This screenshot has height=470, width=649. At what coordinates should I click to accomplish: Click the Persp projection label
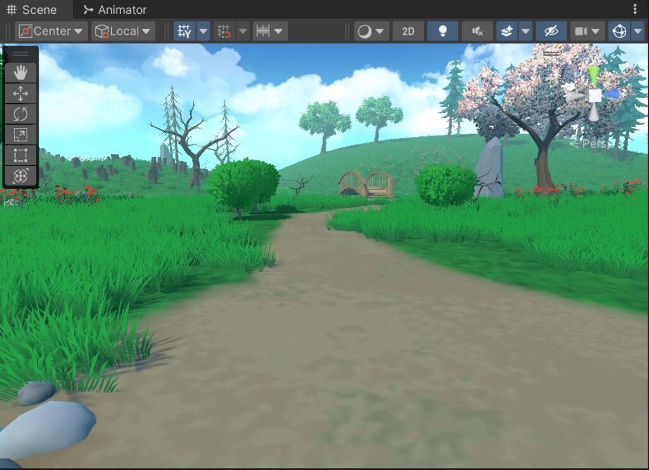591,144
